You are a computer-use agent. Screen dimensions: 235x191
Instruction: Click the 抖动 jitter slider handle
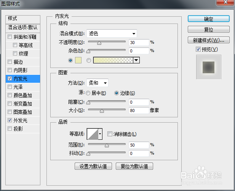coord(88,154)
